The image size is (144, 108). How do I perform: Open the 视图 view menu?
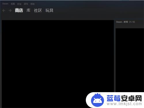tap(13, 4)
